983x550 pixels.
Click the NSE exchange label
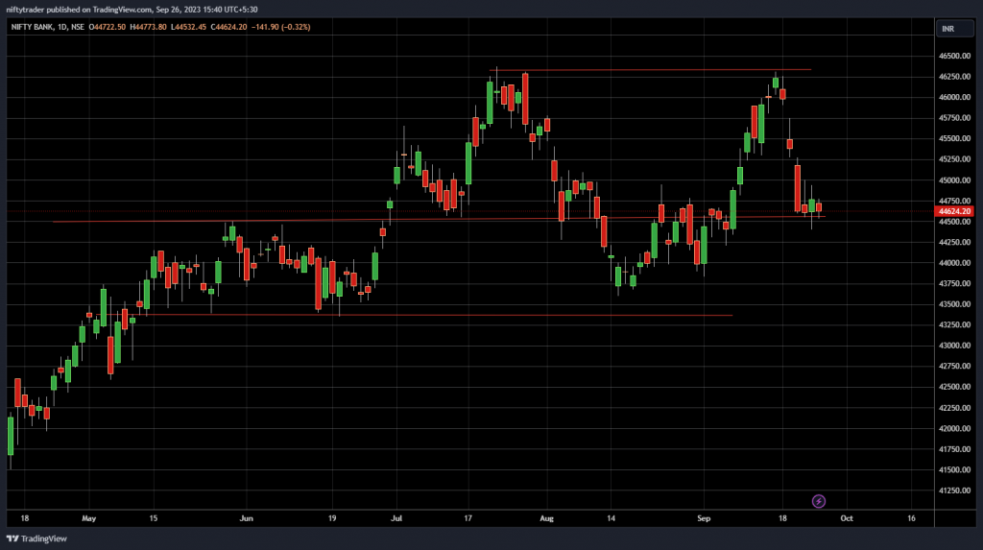click(x=78, y=27)
